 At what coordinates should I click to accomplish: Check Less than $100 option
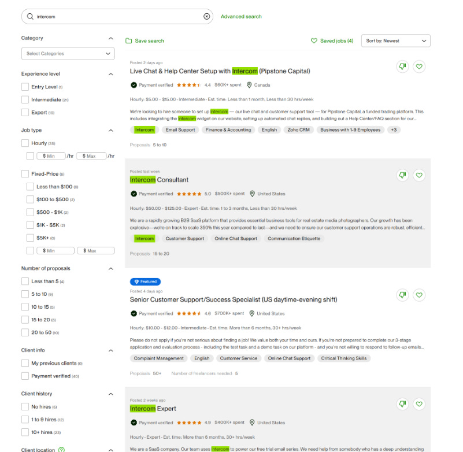pos(30,187)
